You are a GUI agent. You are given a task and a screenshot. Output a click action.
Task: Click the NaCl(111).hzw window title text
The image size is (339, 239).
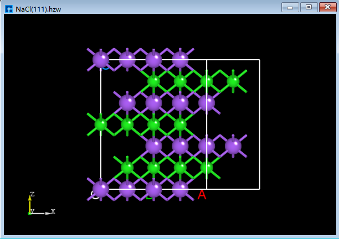tap(38, 9)
